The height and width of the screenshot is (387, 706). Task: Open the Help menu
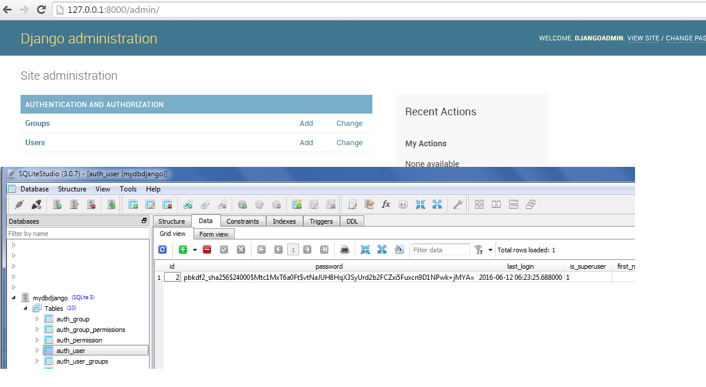(153, 189)
